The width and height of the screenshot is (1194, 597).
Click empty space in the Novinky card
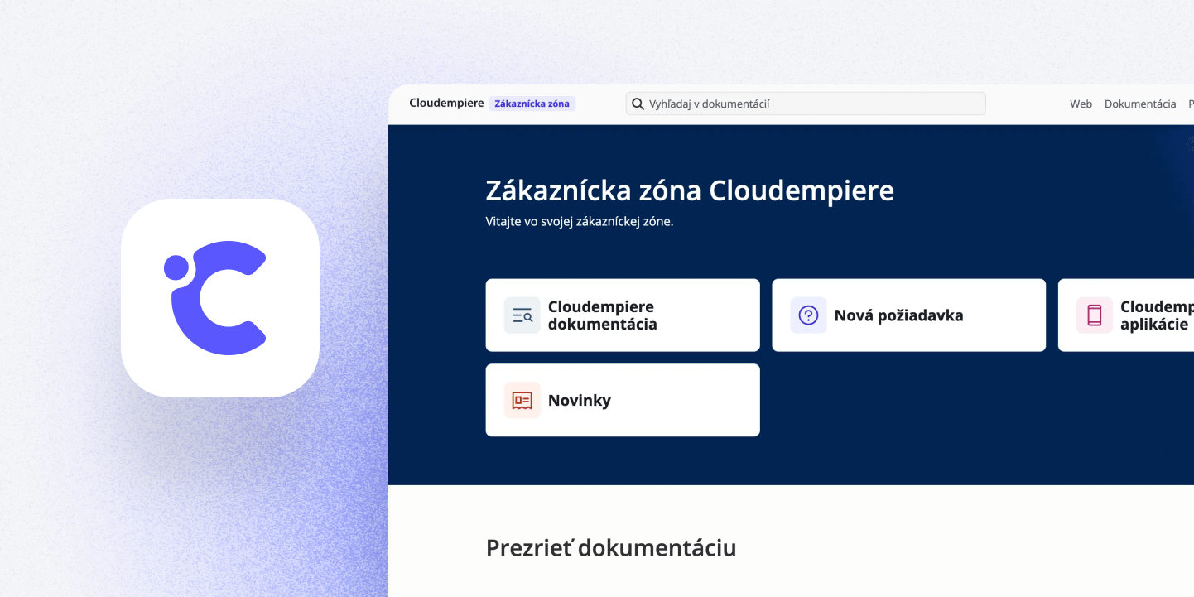687,401
